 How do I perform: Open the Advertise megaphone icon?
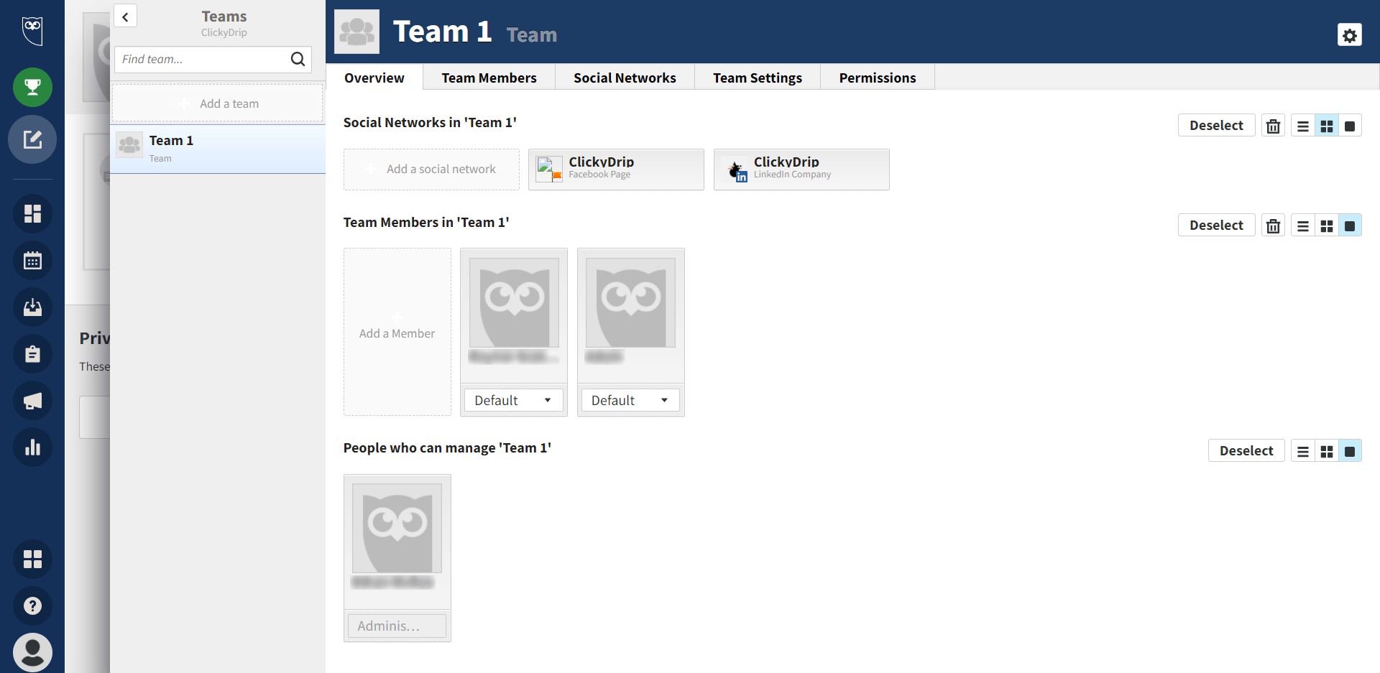(x=32, y=401)
